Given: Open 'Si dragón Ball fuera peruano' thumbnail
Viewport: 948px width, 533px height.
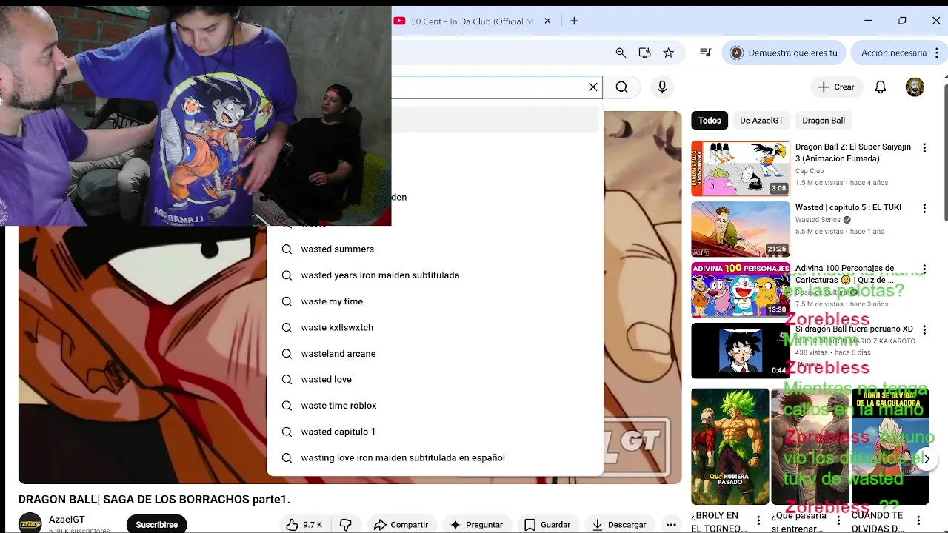Looking at the screenshot, I should pos(741,351).
